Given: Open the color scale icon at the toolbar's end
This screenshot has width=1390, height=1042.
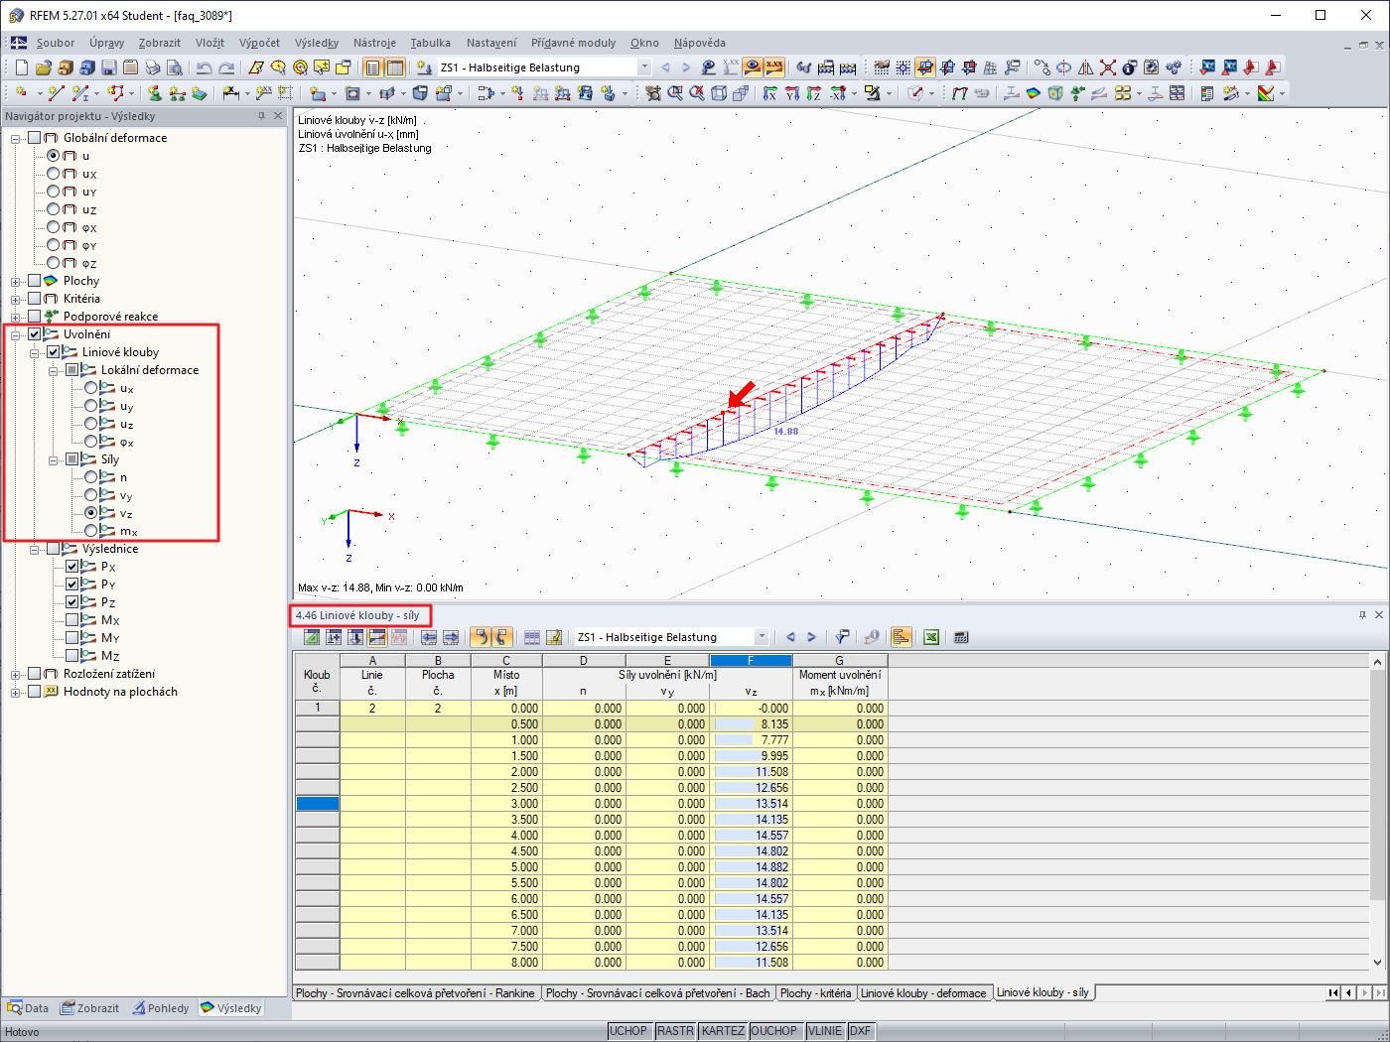Looking at the screenshot, I should (1266, 93).
